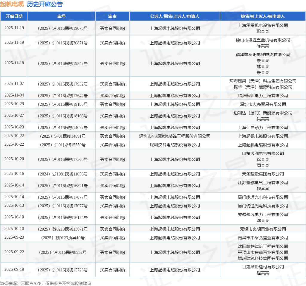Click defendant 天颂建设集团有限公司
The width and height of the screenshot is (306, 286).
[263, 174]
